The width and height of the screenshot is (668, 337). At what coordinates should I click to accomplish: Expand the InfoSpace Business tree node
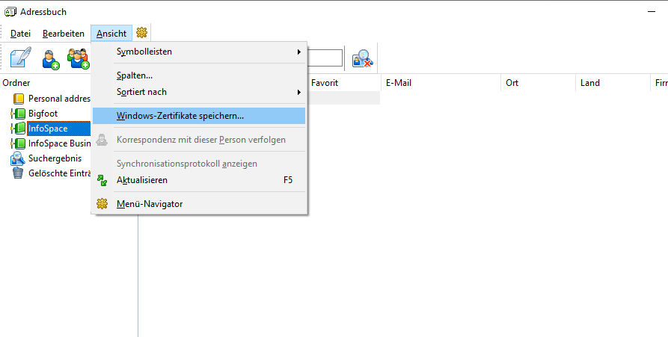(13, 143)
